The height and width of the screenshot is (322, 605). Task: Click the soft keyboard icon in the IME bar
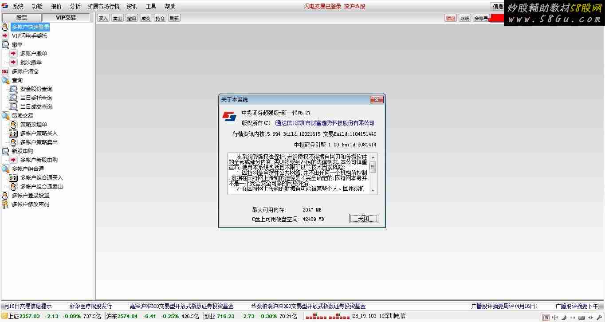[x=581, y=318]
